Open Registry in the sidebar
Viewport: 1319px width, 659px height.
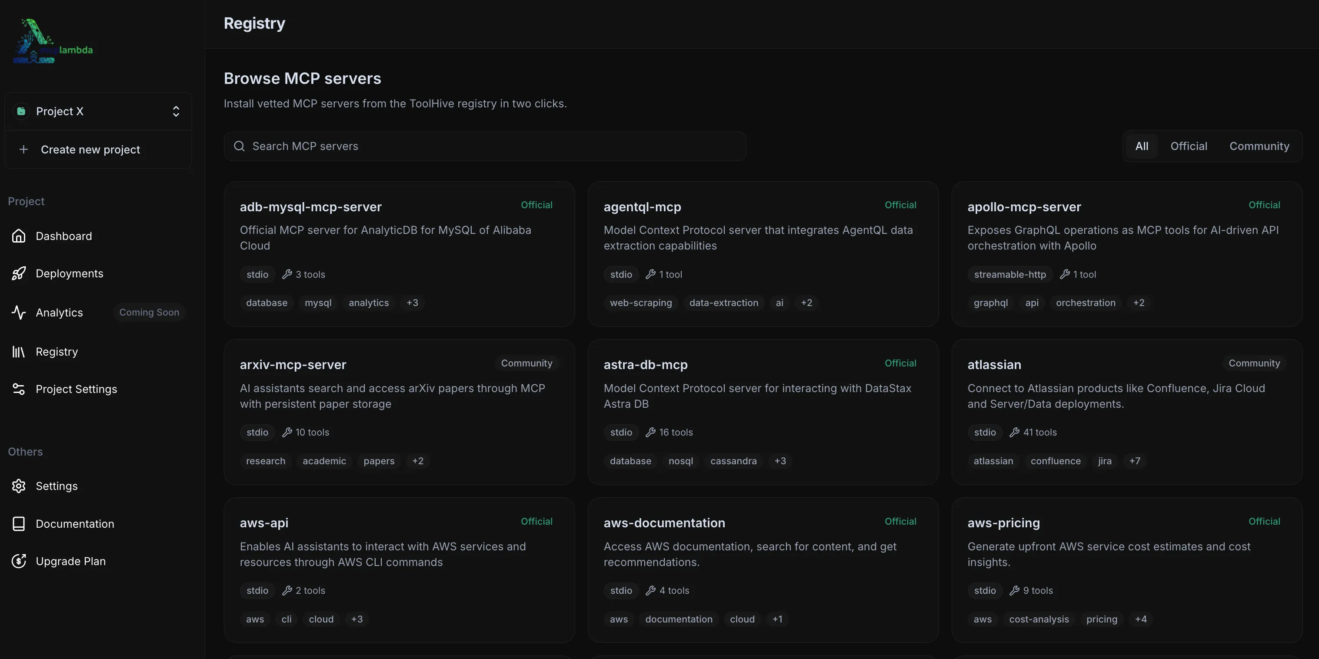point(57,352)
